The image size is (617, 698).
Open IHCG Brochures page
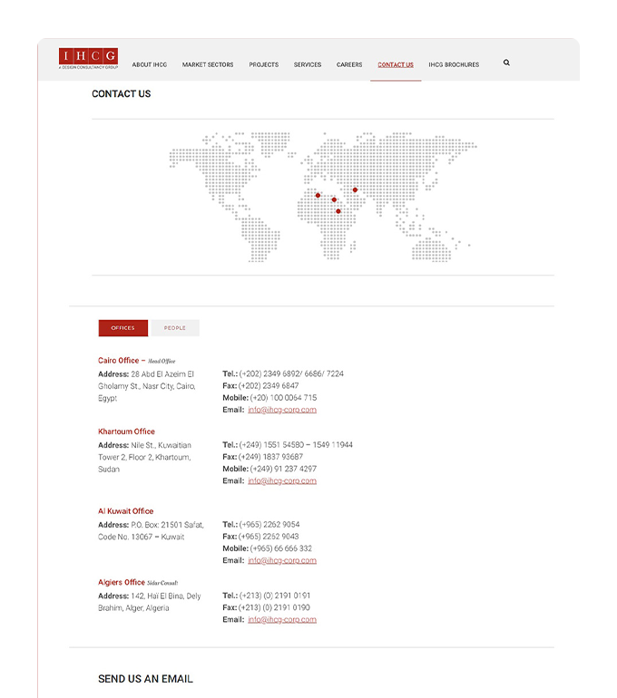pos(454,64)
